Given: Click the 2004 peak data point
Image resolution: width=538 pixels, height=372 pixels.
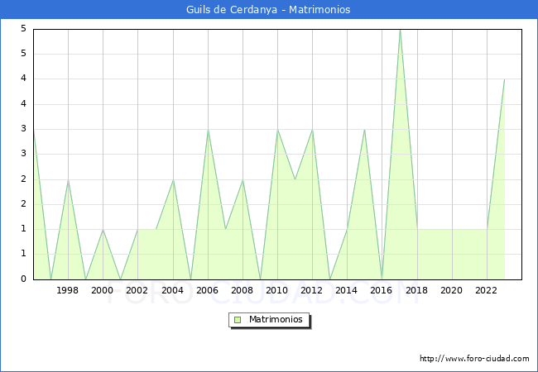Looking at the screenshot, I should coord(173,179).
